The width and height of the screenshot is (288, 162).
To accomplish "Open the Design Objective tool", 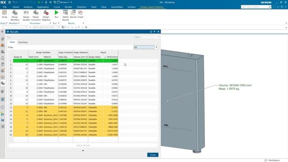I will point(46,15).
